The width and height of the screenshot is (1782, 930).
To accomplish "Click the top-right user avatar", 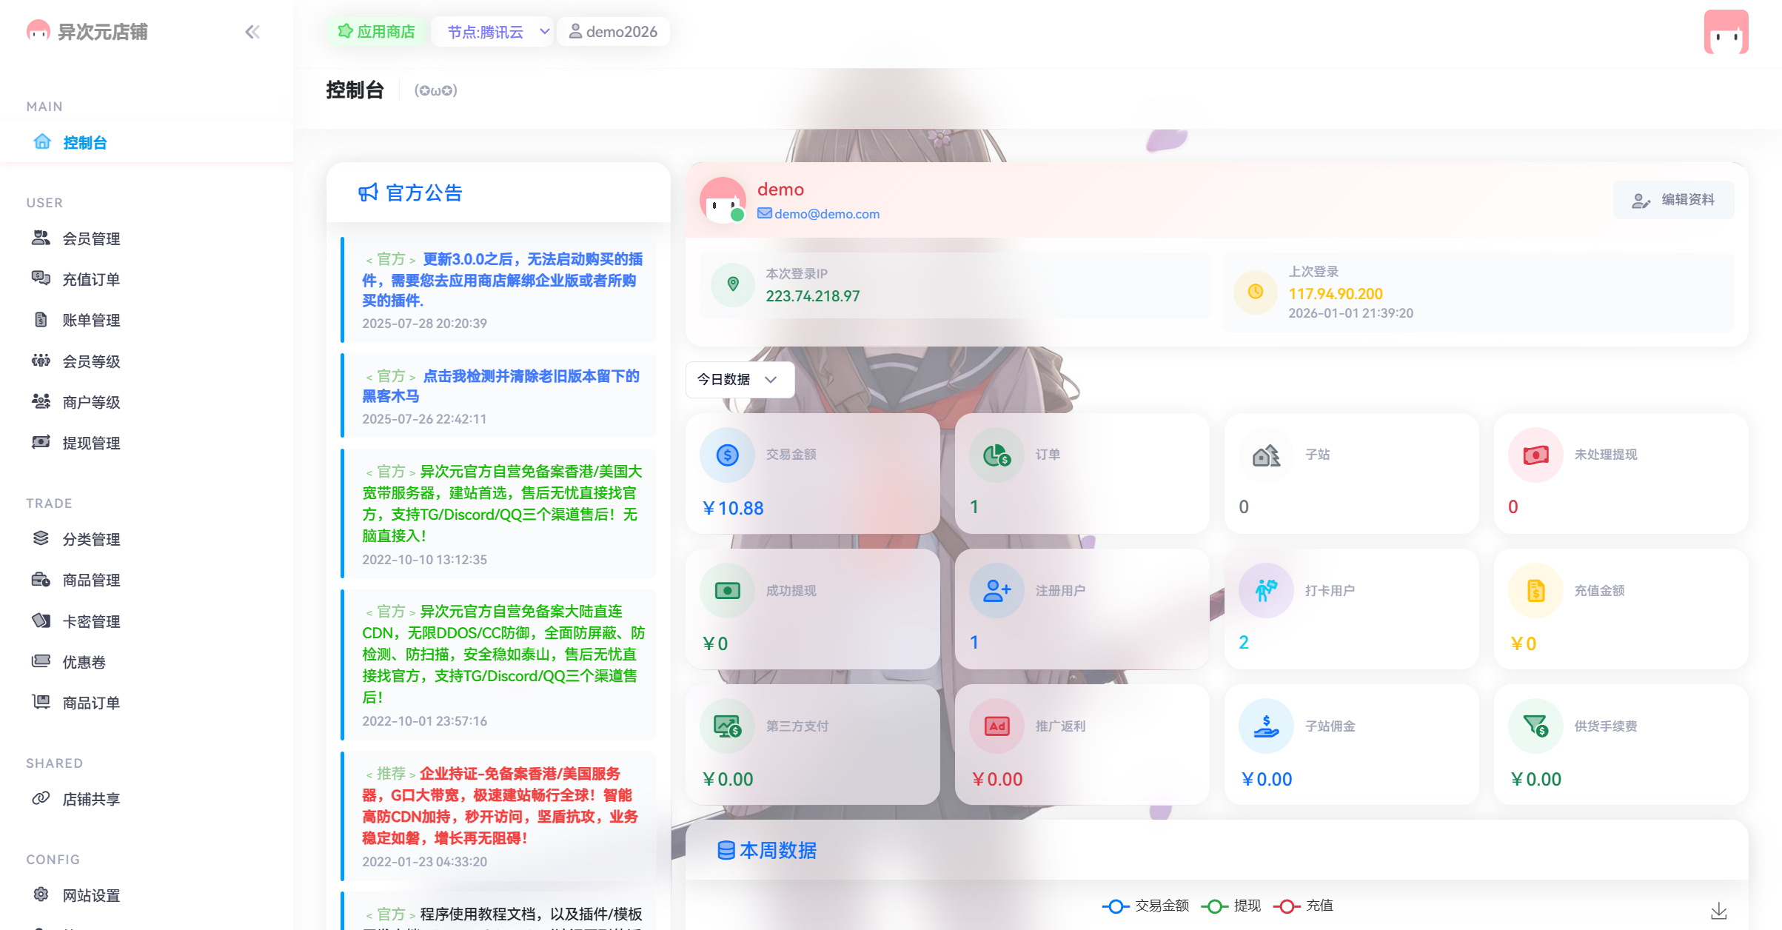I will point(1726,32).
